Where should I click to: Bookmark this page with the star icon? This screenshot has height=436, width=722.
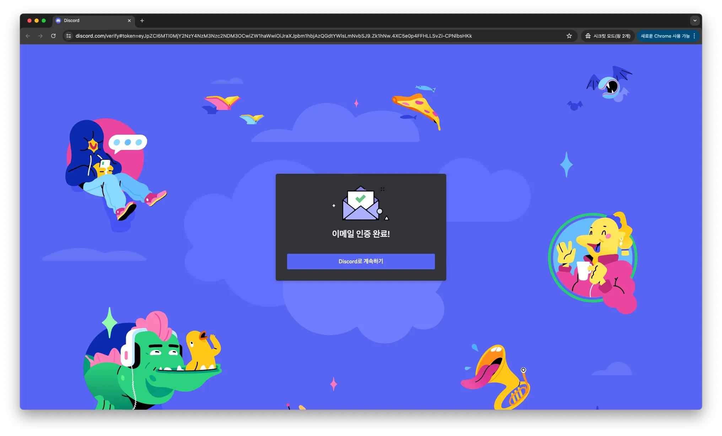(569, 36)
